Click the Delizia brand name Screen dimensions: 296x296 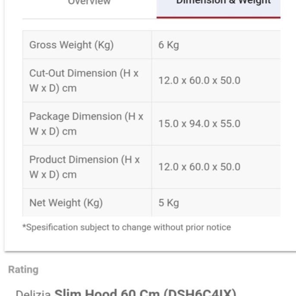pyautogui.click(x=34, y=293)
